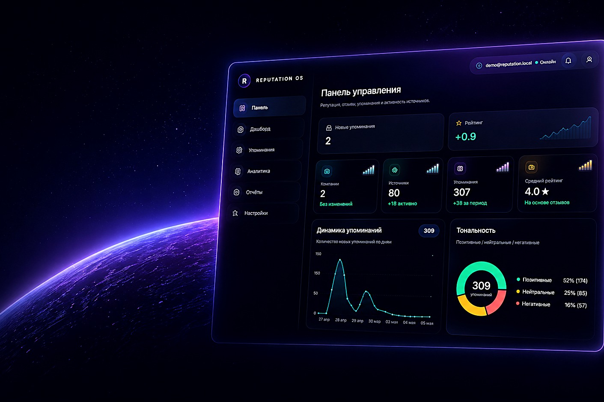604x402 pixels.
Task: Click the REPUTATION OS brand text
Action: [280, 79]
